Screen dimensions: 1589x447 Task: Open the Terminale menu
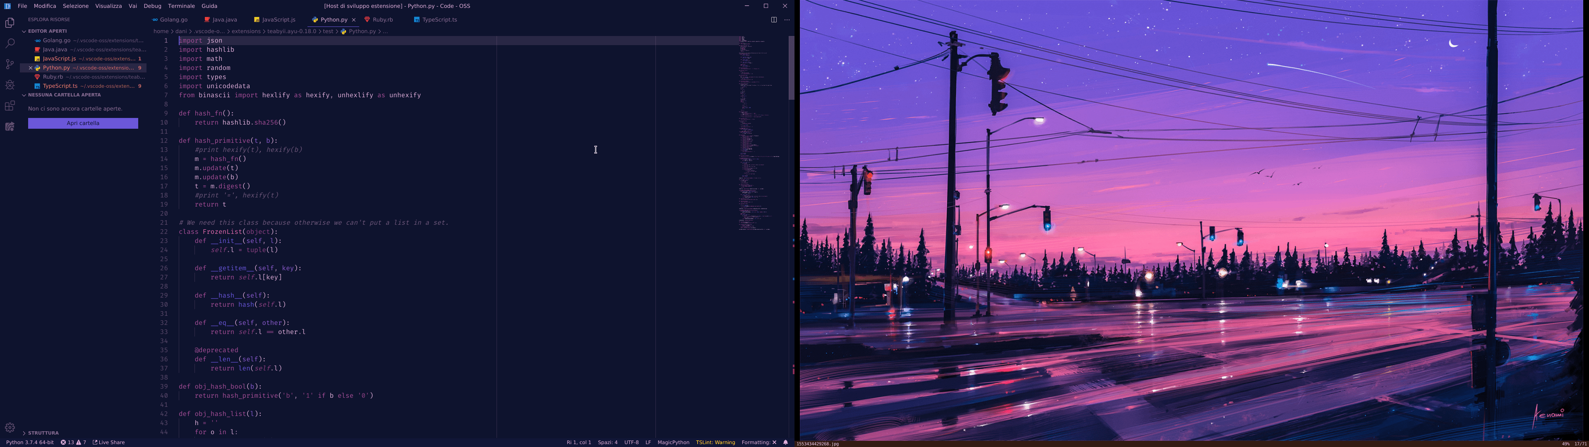point(181,6)
